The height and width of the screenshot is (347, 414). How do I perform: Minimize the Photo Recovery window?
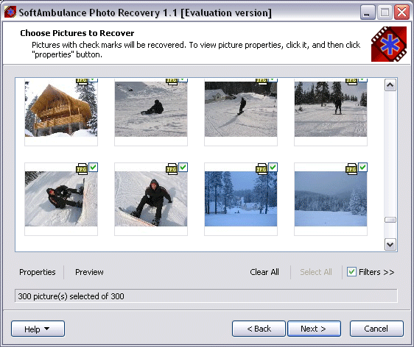[x=368, y=12]
